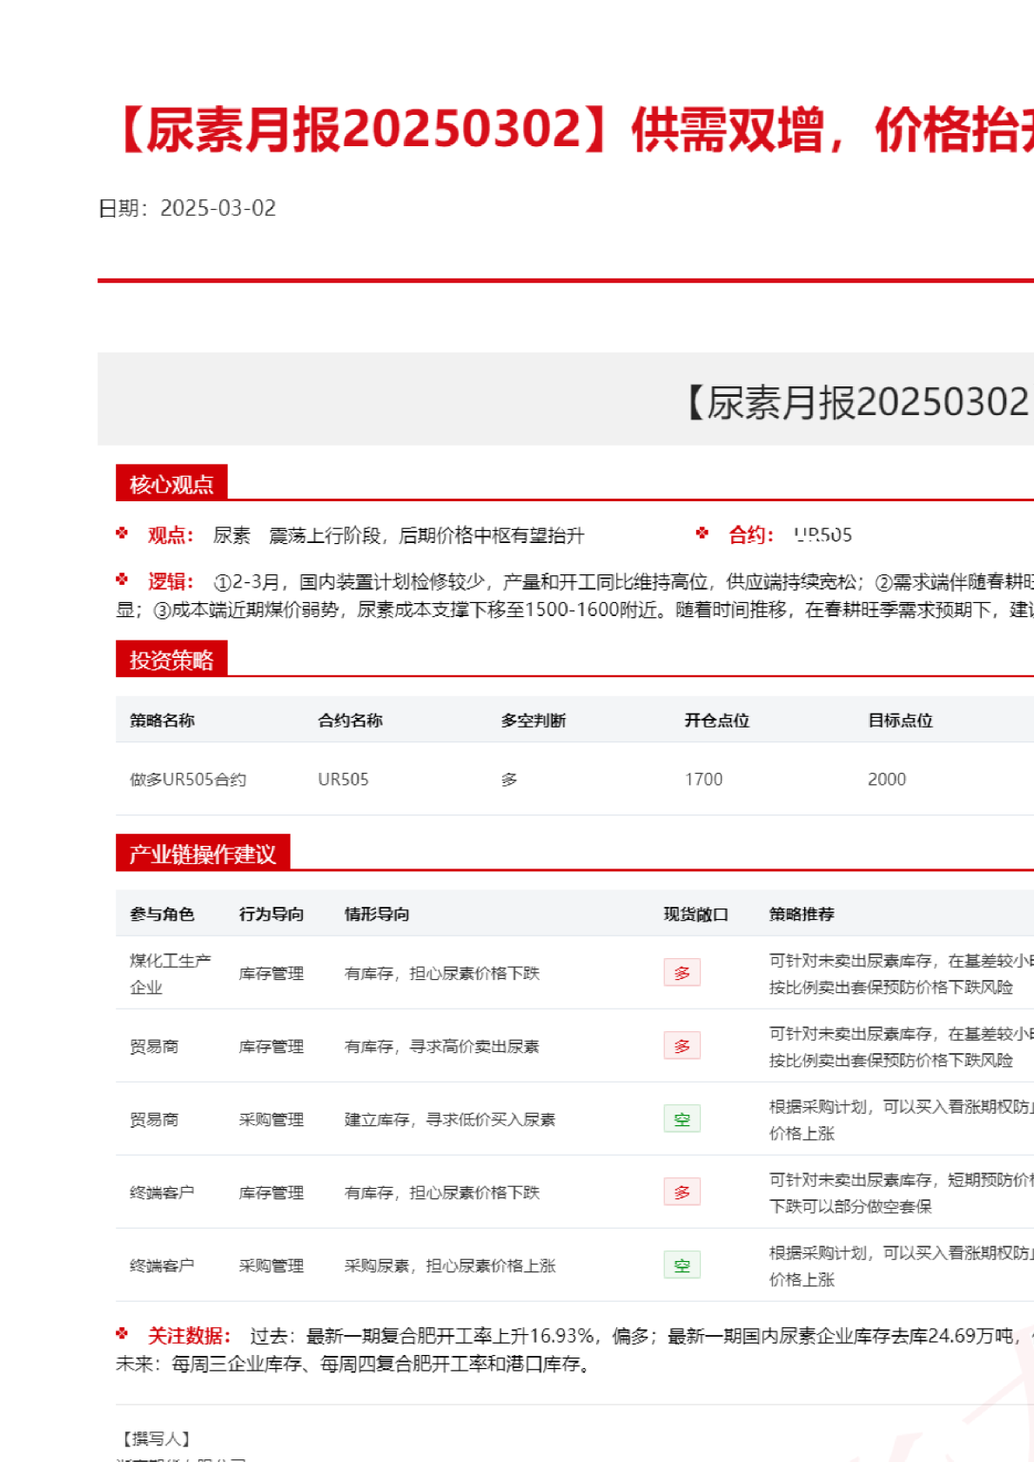Click the 情形导向 column header

point(377,914)
